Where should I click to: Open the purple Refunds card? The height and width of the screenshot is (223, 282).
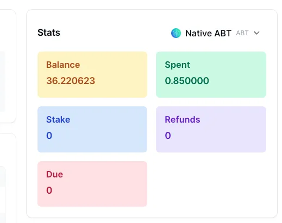click(211, 129)
